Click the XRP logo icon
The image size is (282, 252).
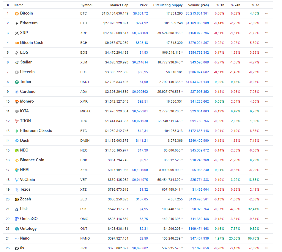coord(17,33)
